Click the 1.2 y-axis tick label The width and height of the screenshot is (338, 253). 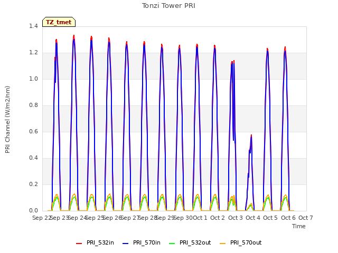33,53
